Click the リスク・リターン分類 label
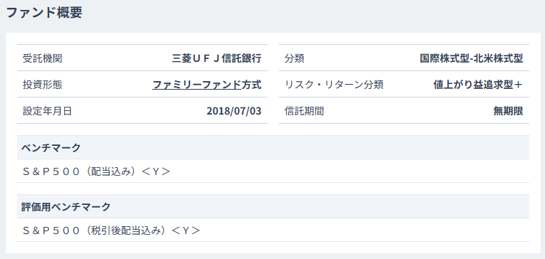 (x=334, y=85)
